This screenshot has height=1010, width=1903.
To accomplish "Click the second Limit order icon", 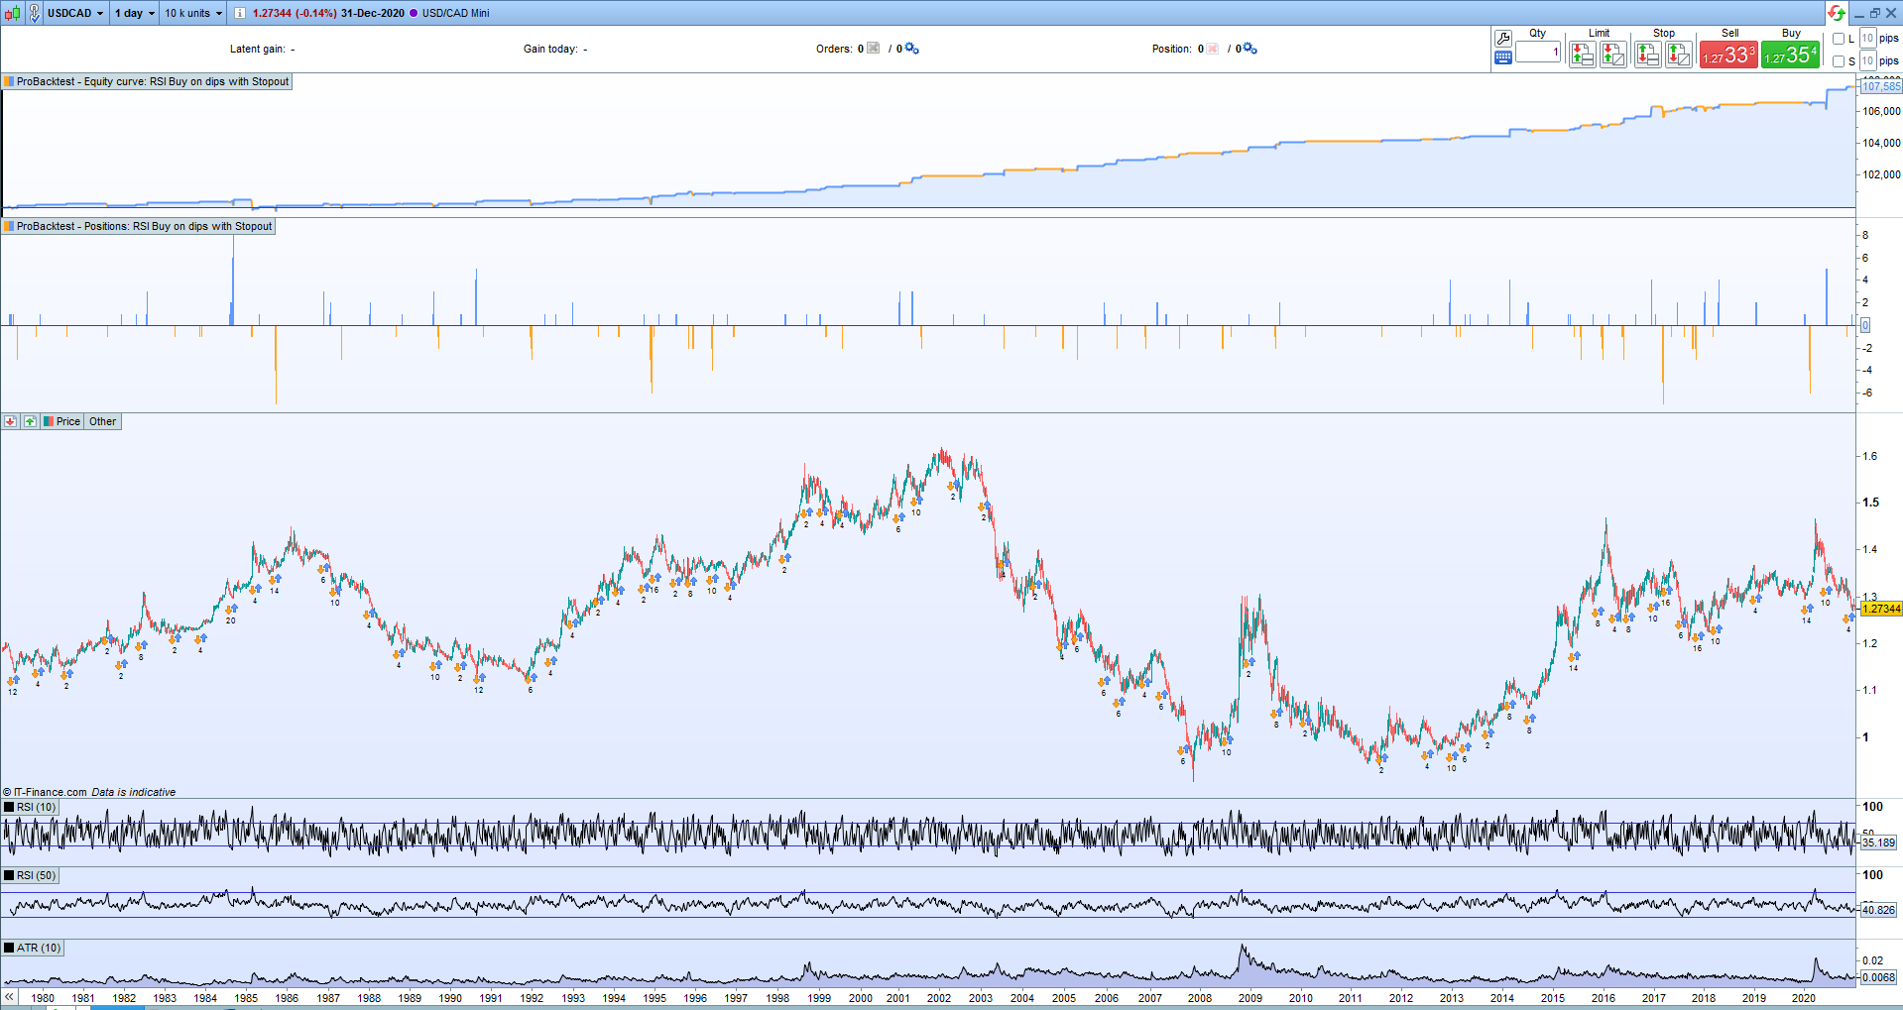I will [1613, 55].
